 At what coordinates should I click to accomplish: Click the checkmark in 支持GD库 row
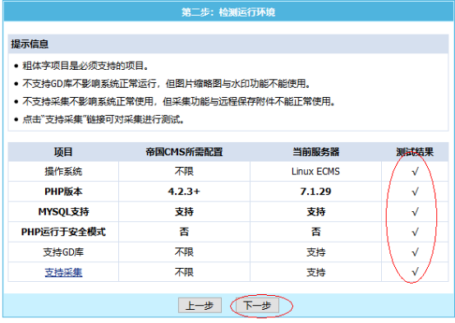coord(416,251)
